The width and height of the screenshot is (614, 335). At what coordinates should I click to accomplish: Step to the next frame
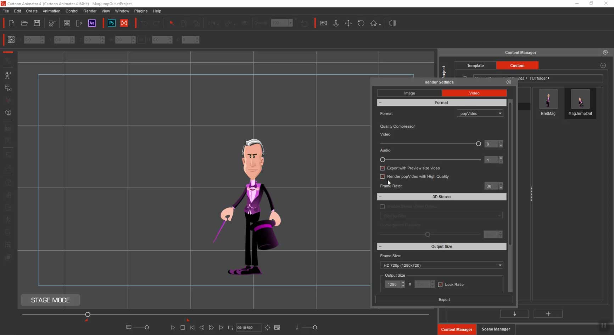211,328
